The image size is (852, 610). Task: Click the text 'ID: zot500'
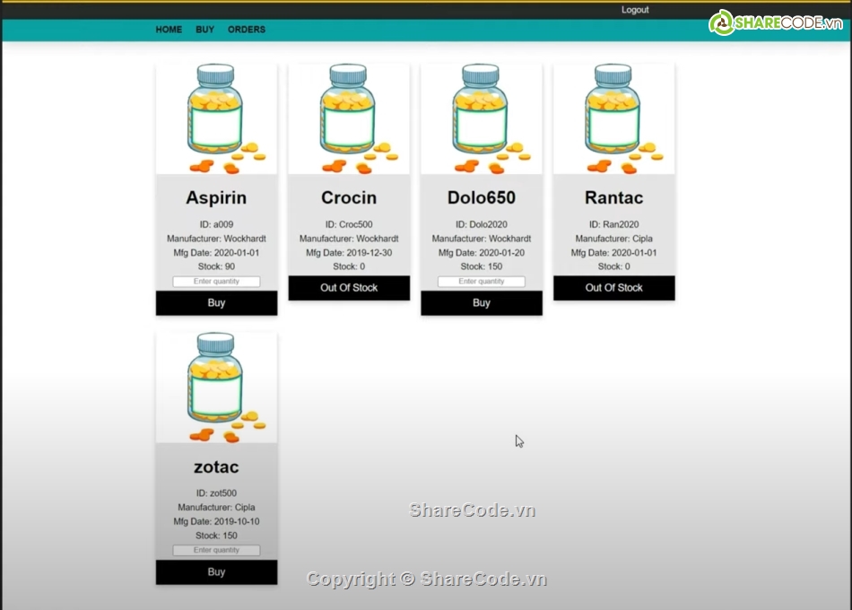pyautogui.click(x=216, y=493)
